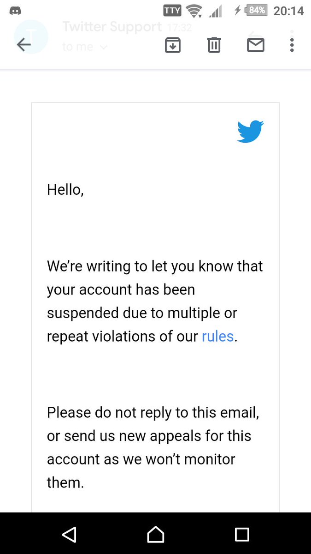Open the blue 'rules' hyperlink
Viewport: 311px width, 554px height.
[x=218, y=336]
